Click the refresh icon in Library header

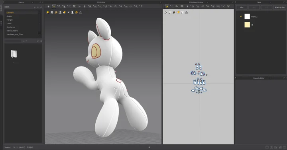pos(41,7)
